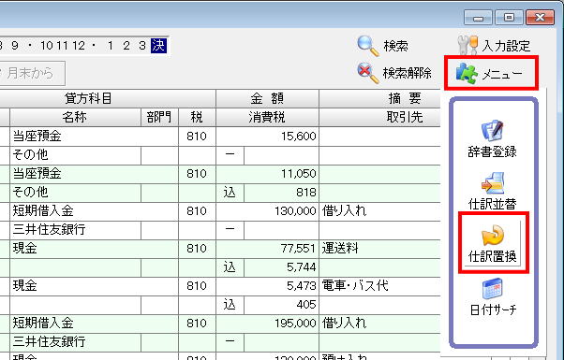The height and width of the screenshot is (360, 564).
Task: Select month 1 in period bar
Action: coord(111,46)
